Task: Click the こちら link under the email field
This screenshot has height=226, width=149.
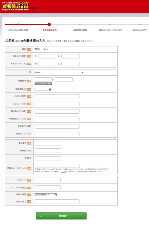Action: (63, 171)
